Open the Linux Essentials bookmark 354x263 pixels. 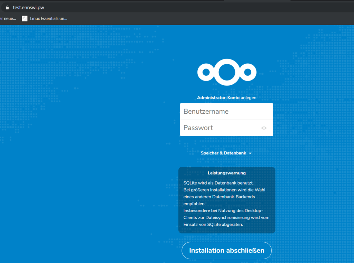[x=45, y=19]
